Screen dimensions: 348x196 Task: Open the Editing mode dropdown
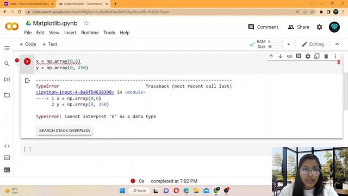pos(313,44)
